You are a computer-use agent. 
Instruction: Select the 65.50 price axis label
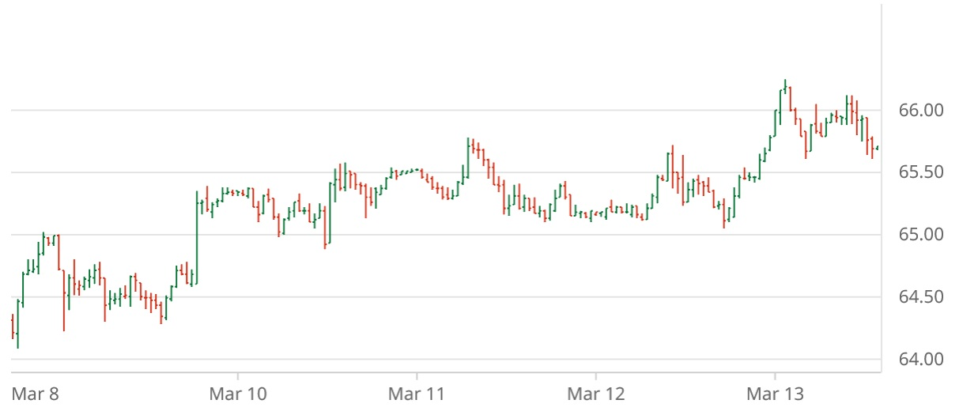click(921, 172)
